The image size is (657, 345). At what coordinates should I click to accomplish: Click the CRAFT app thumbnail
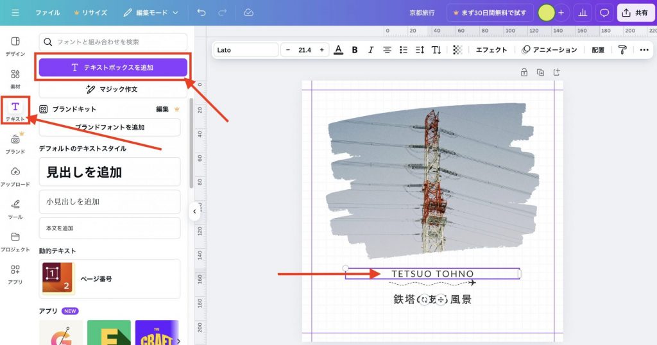tap(157, 332)
